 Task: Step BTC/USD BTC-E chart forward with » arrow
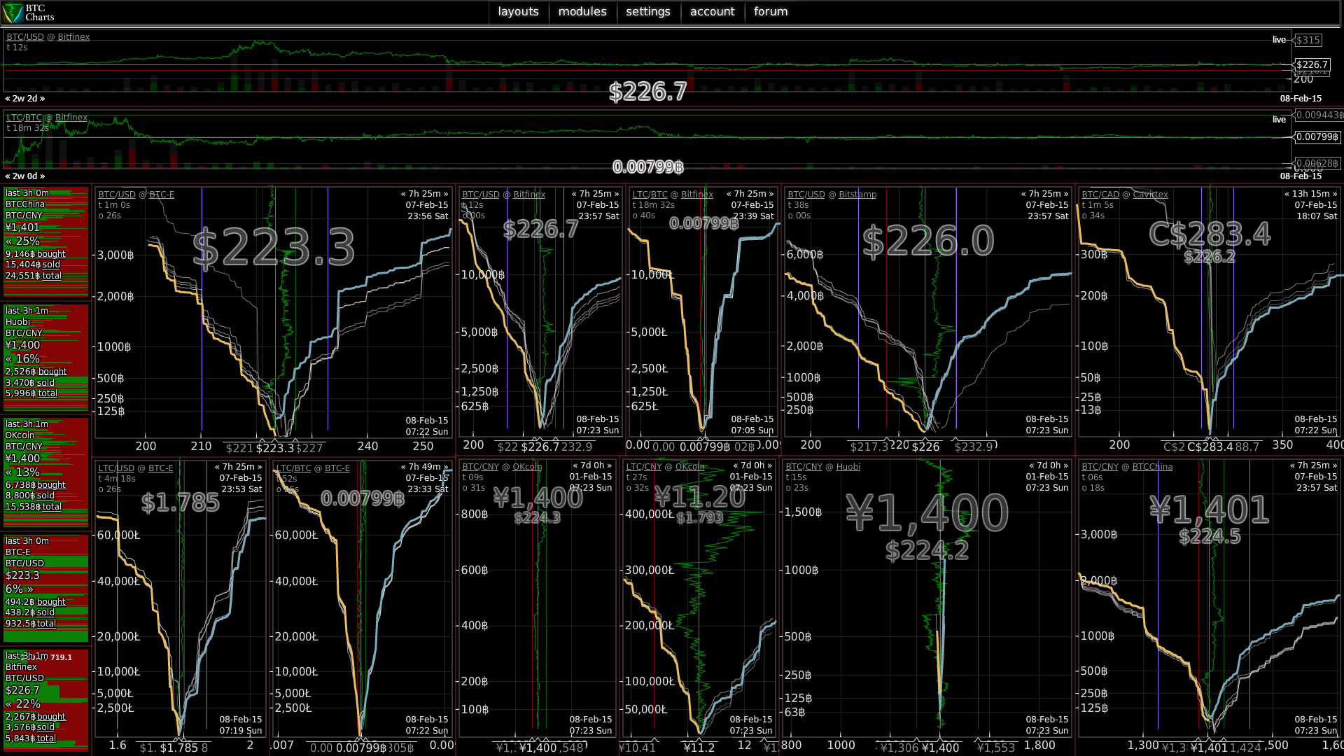click(x=445, y=194)
